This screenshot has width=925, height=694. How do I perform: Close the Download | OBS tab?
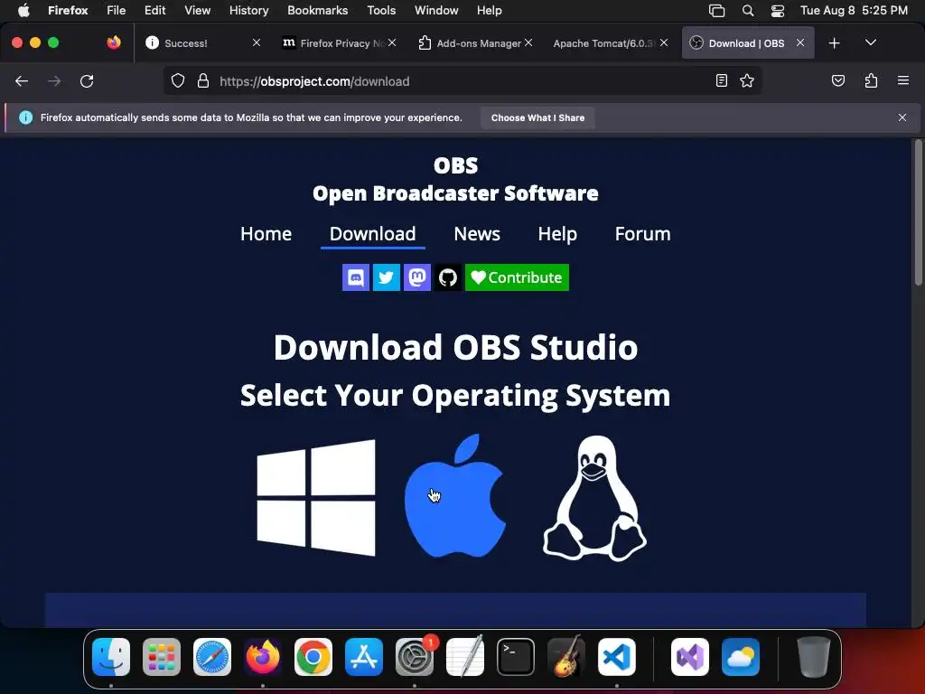coord(800,42)
